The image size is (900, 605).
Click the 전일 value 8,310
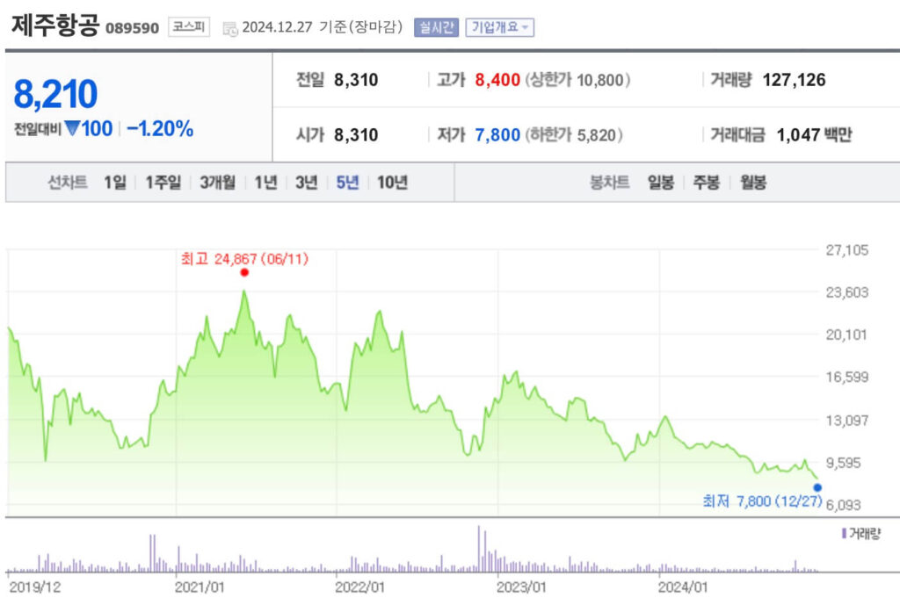(x=356, y=80)
